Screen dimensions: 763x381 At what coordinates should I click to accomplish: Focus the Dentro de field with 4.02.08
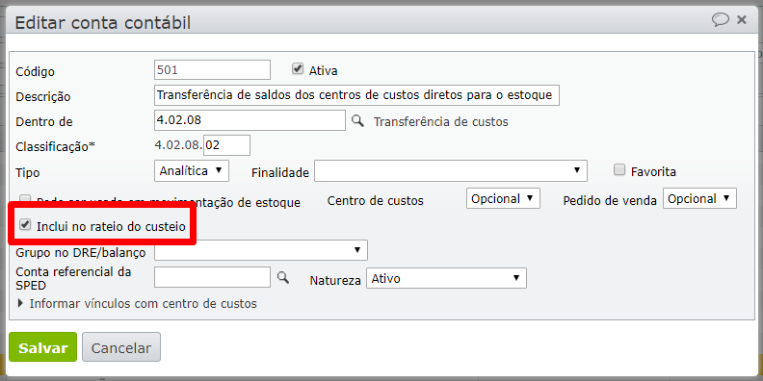point(250,120)
